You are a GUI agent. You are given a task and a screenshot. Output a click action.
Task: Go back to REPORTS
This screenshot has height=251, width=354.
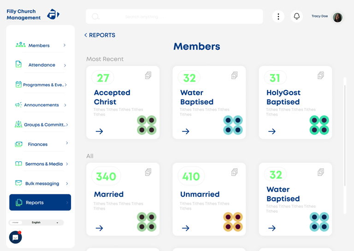100,35
